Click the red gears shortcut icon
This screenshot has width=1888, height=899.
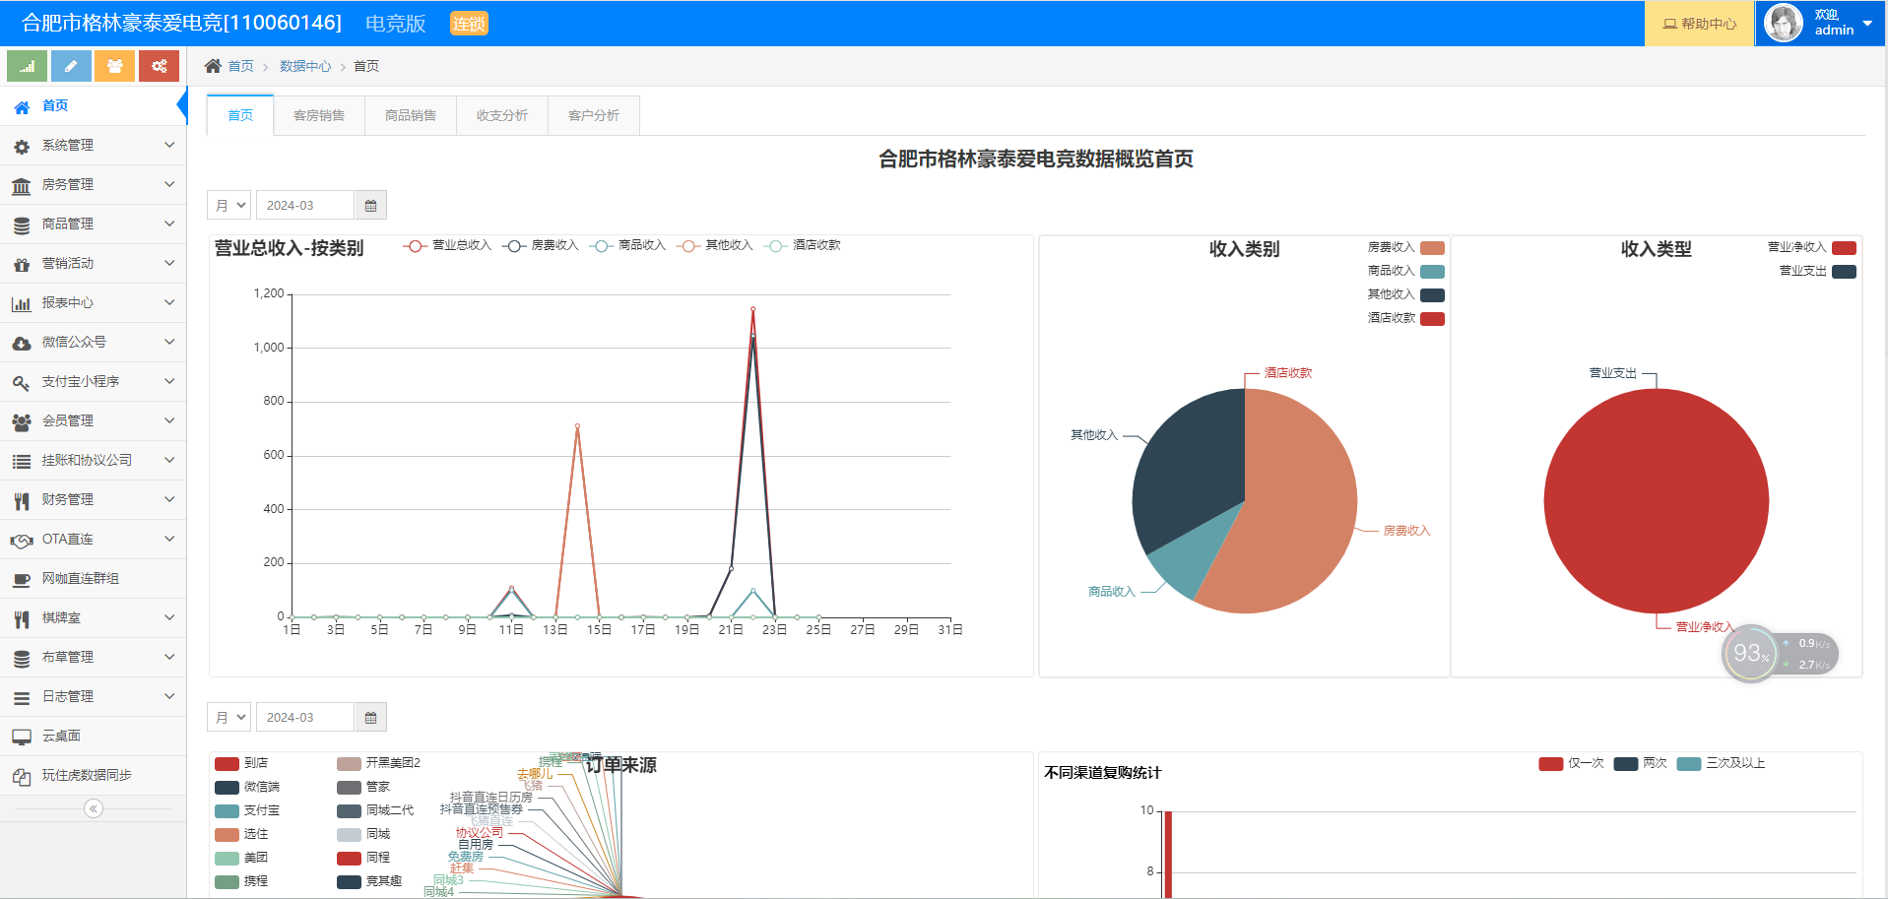tap(159, 66)
